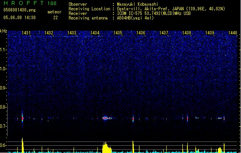
Task: Click the Receiving Location label
Action: tap(89, 9)
